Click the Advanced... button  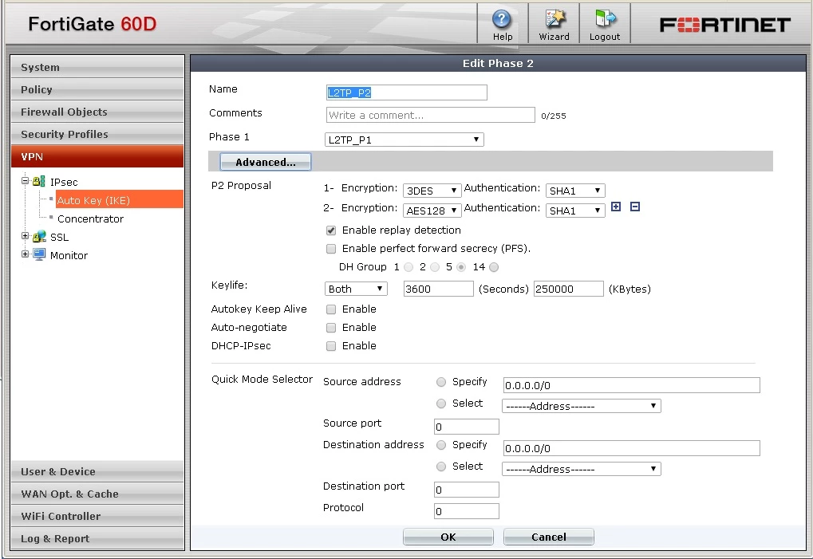[266, 162]
